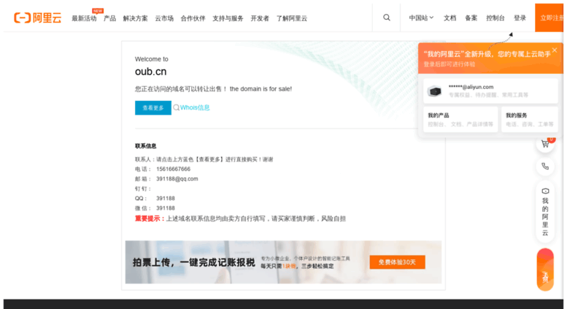Click the Aliyun logo in header

(x=38, y=18)
